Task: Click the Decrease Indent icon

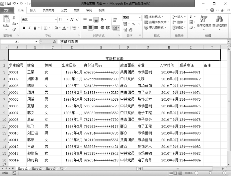Action: tap(102, 28)
